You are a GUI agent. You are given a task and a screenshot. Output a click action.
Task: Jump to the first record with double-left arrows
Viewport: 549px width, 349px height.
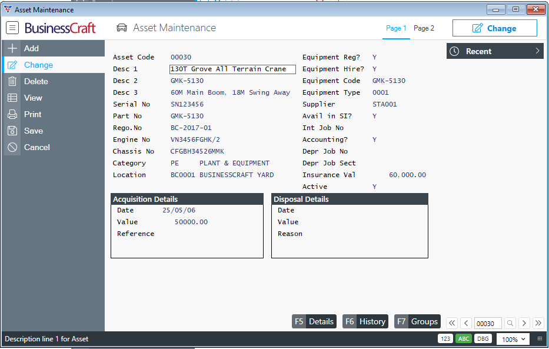[x=451, y=323]
